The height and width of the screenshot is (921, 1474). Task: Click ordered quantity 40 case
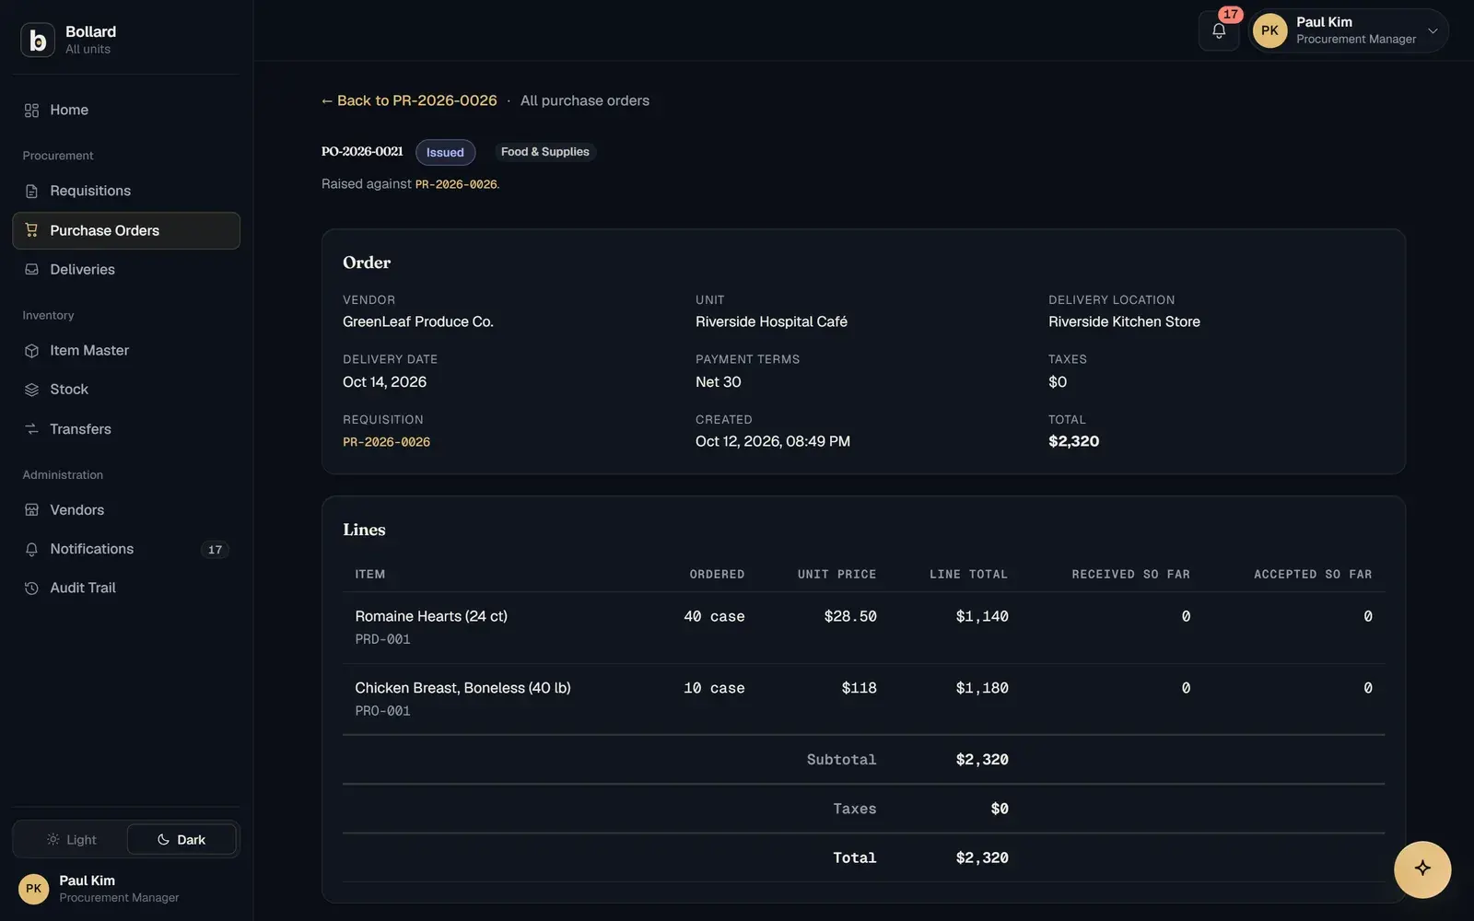(714, 616)
